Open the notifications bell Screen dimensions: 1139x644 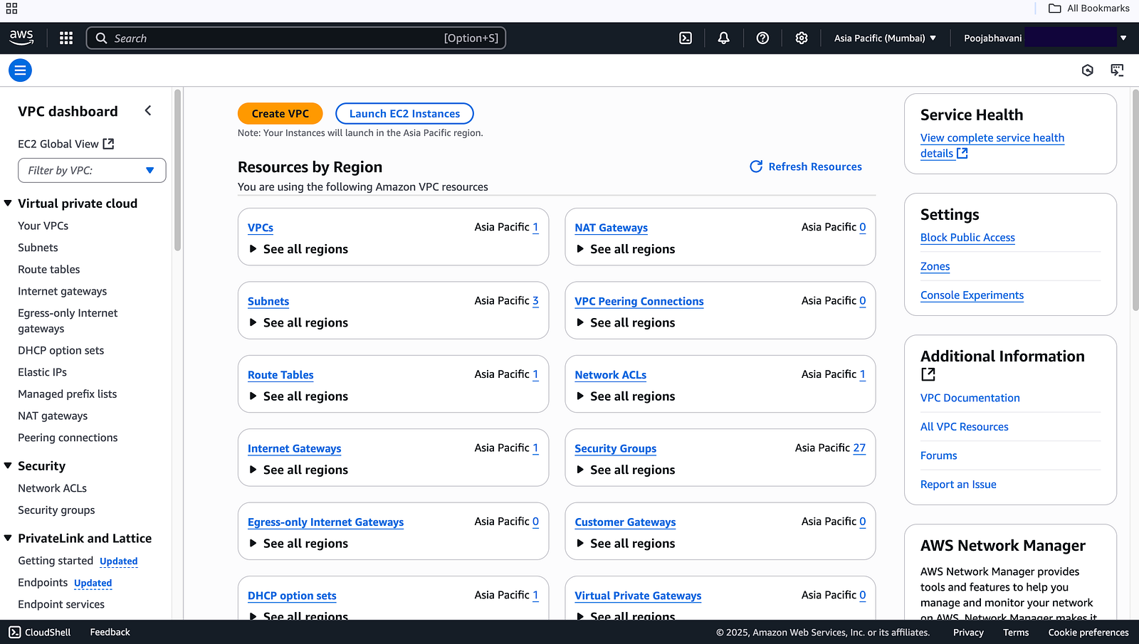pyautogui.click(x=723, y=38)
